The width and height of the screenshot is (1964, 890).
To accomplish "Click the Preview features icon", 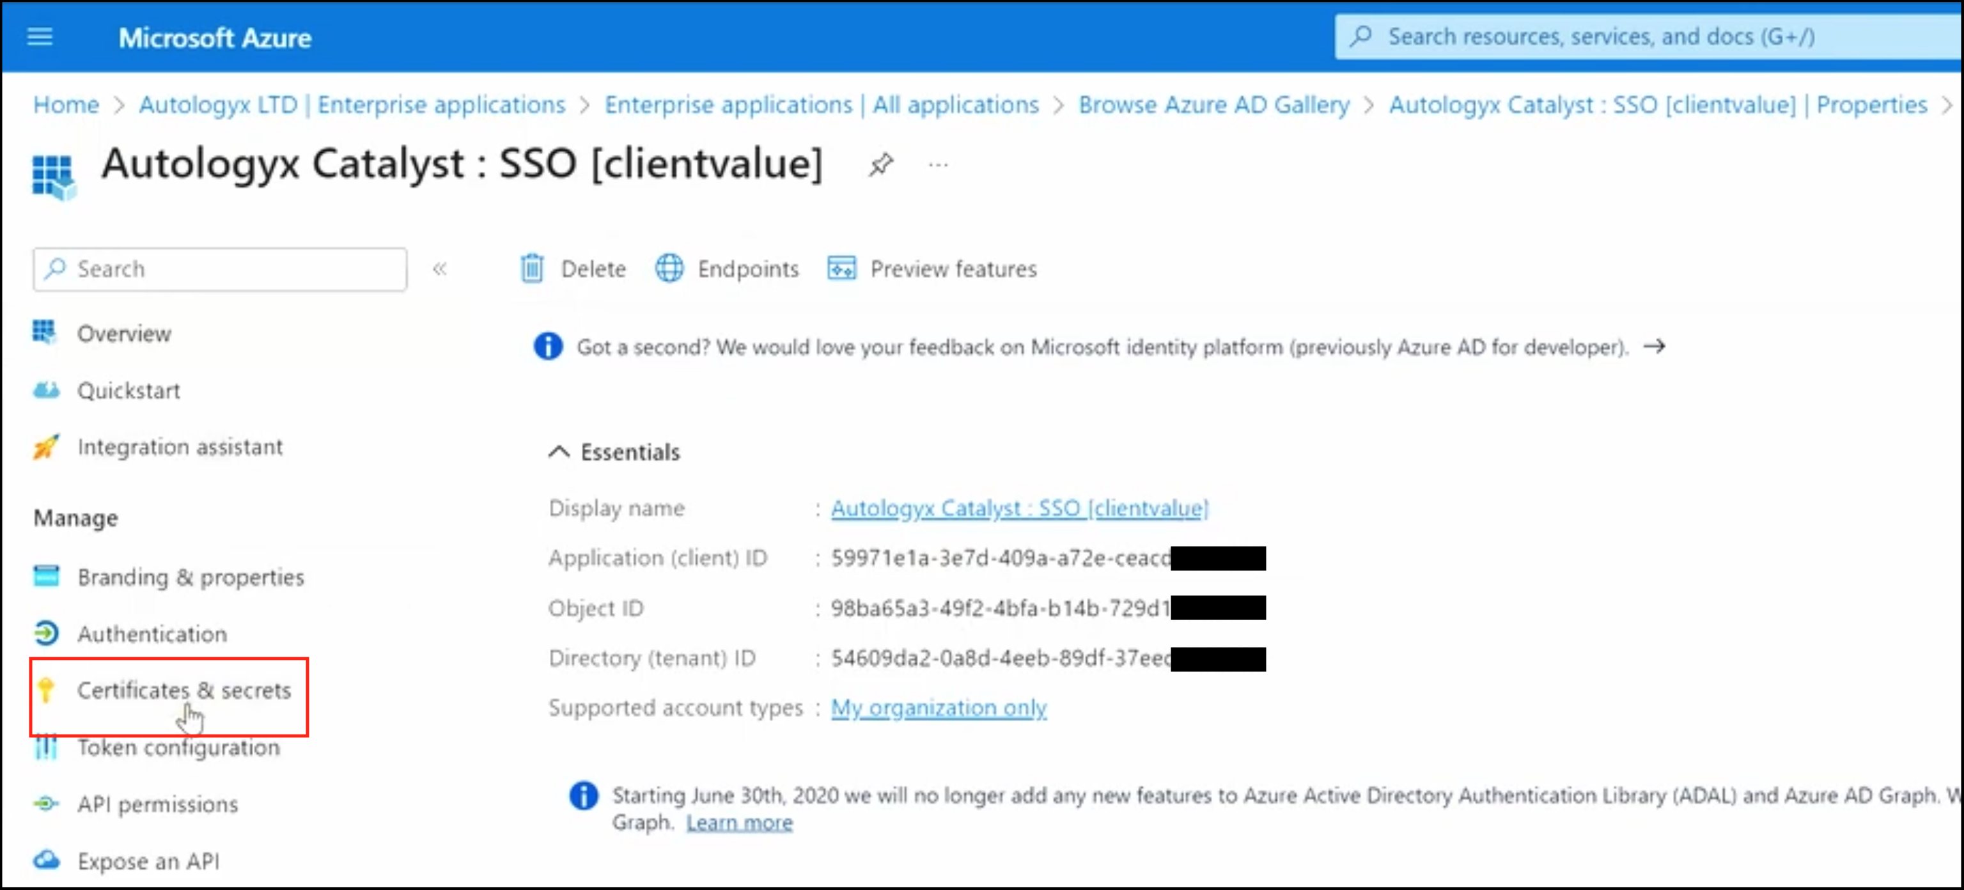I will coord(842,269).
